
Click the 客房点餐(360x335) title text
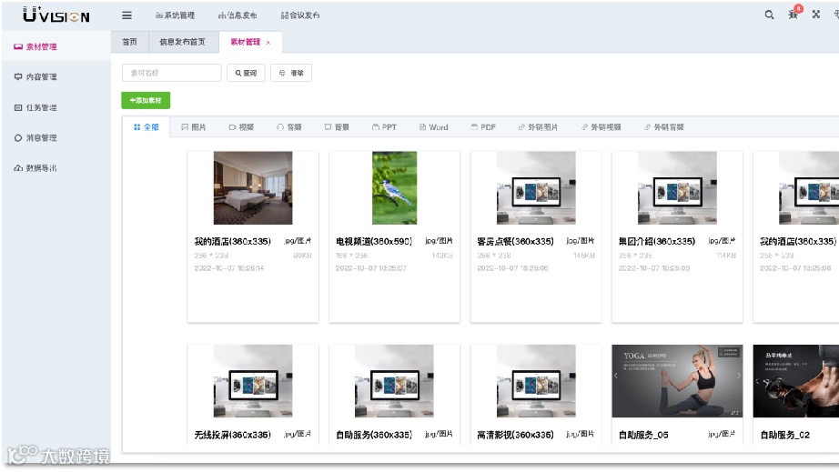tap(515, 242)
